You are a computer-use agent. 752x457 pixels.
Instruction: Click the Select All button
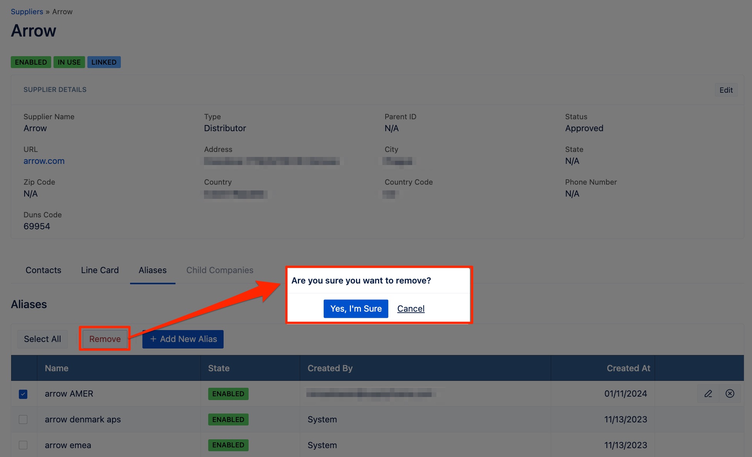(42, 339)
